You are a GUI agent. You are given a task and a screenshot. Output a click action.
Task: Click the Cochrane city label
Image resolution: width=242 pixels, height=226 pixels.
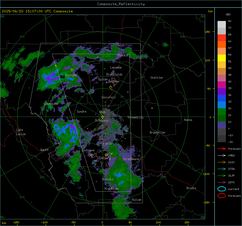[88, 150]
